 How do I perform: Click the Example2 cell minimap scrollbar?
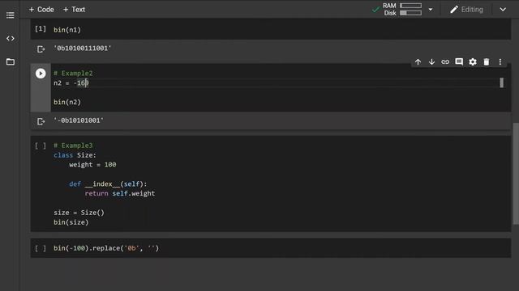tap(501, 82)
